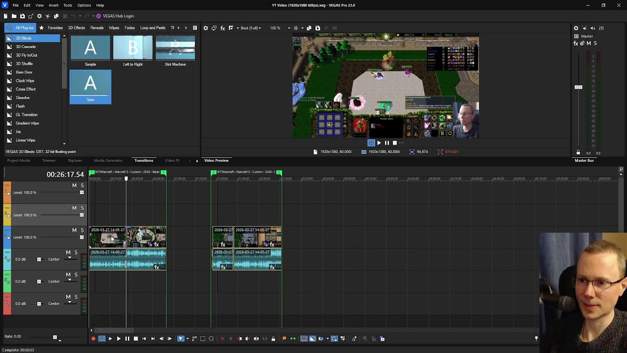Switch to Project Media tab

19,160
